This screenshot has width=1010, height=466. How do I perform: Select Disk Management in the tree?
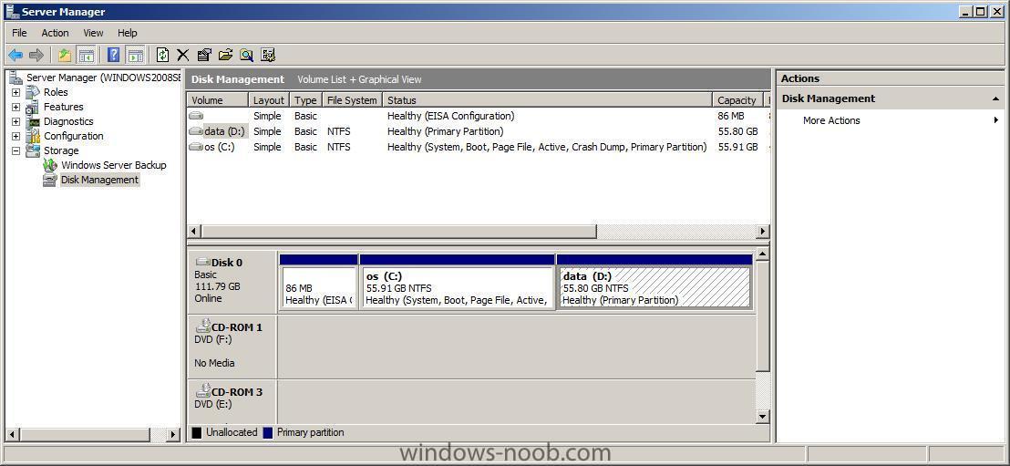[100, 181]
